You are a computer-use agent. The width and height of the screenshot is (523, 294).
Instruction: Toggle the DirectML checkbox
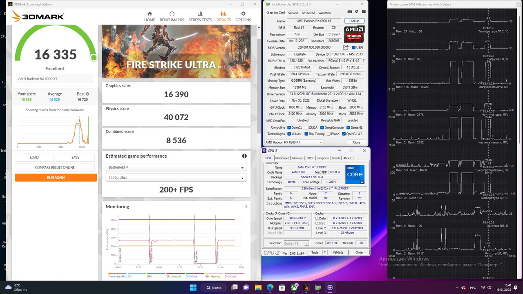click(x=348, y=127)
